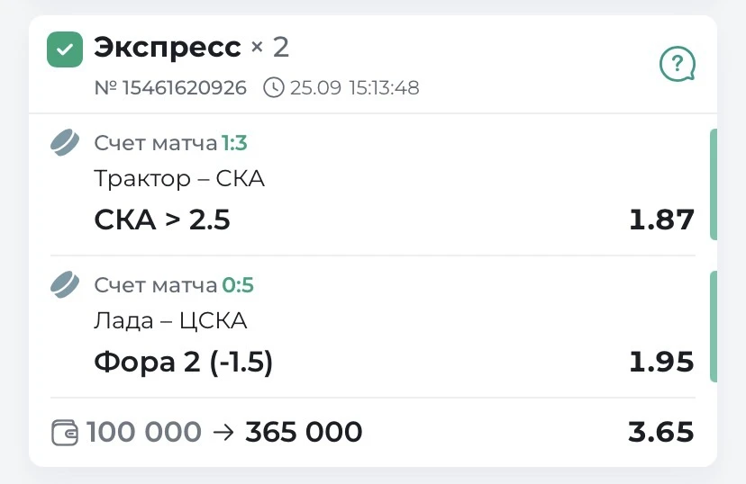
Task: Click the 365 000 payout amount
Action: (304, 432)
